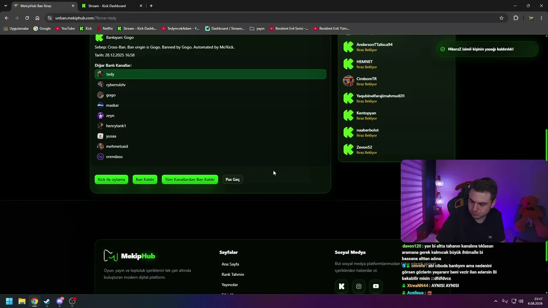This screenshot has width=548, height=308.
Task: Open the YouTube social media icon
Action: pos(376,286)
